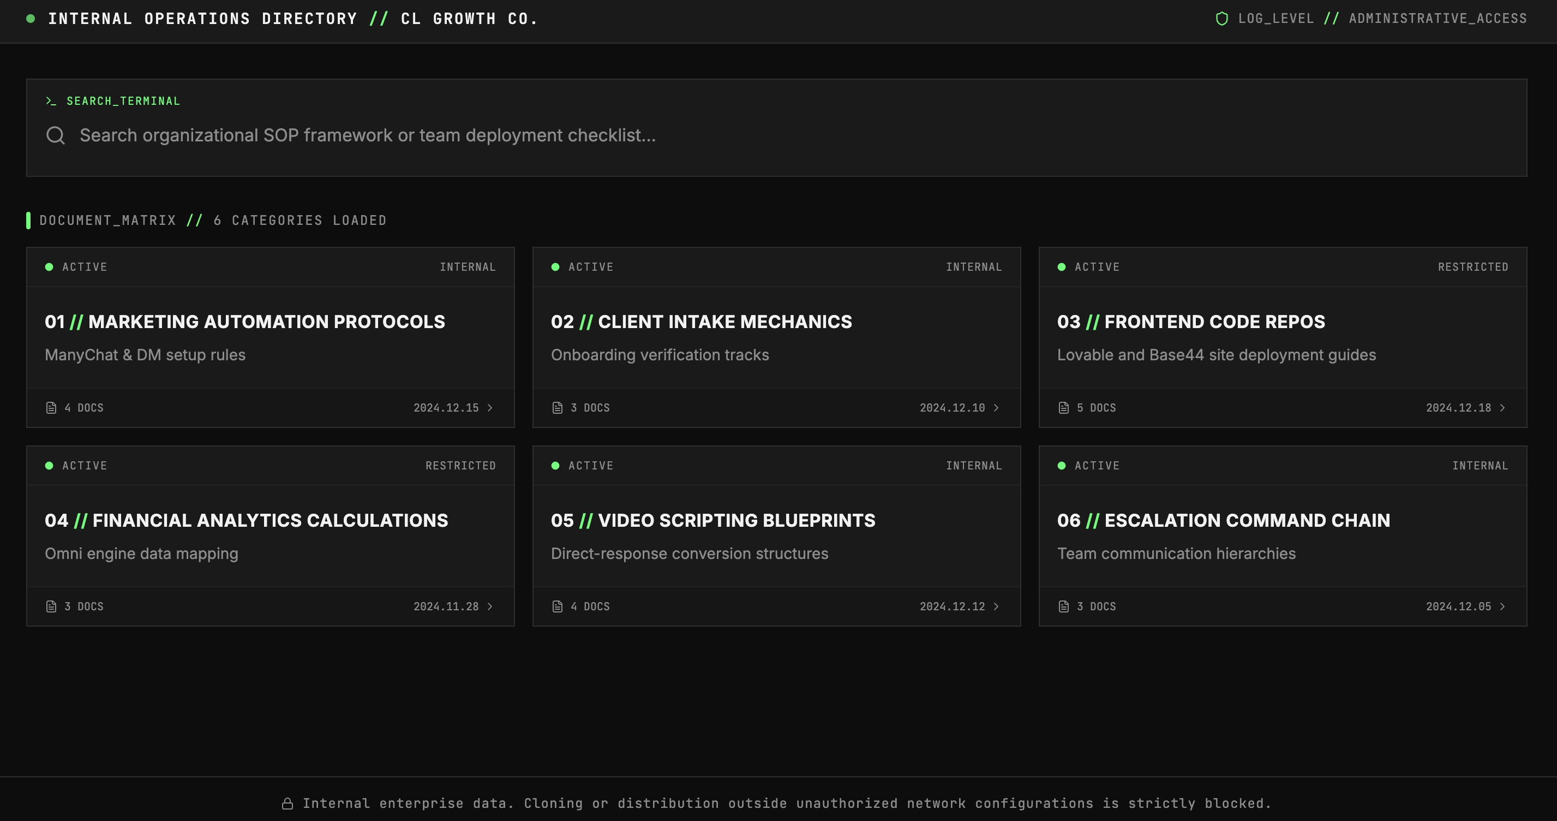Click Internal Operations Directory header title
This screenshot has height=821, width=1557.
(293, 19)
